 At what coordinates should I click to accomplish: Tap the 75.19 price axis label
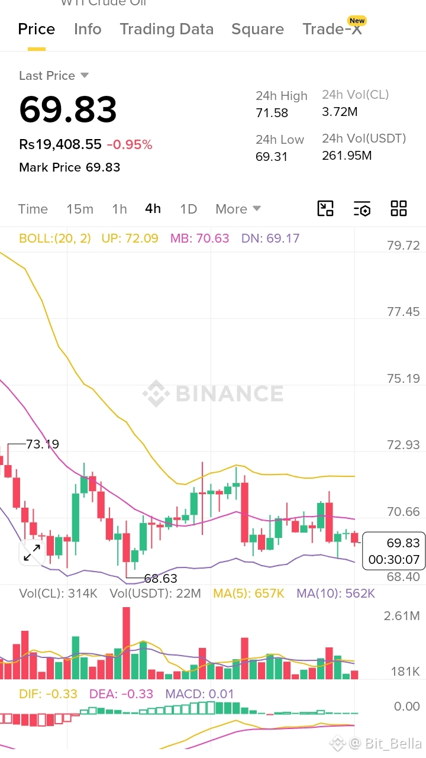[404, 379]
